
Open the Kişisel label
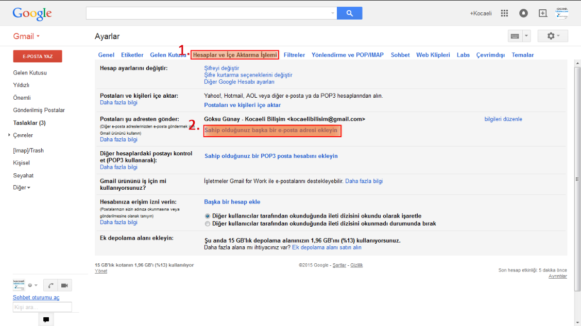(x=21, y=163)
